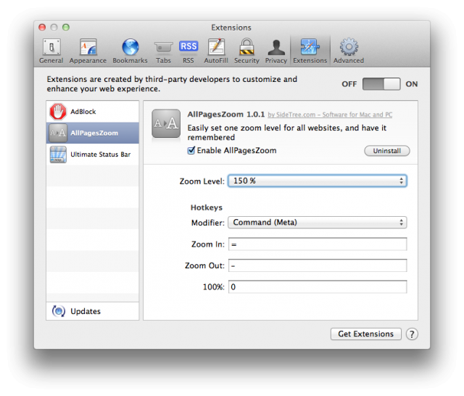The width and height of the screenshot is (464, 396).
Task: Open the SideTree.com developer link
Action: tap(330, 115)
